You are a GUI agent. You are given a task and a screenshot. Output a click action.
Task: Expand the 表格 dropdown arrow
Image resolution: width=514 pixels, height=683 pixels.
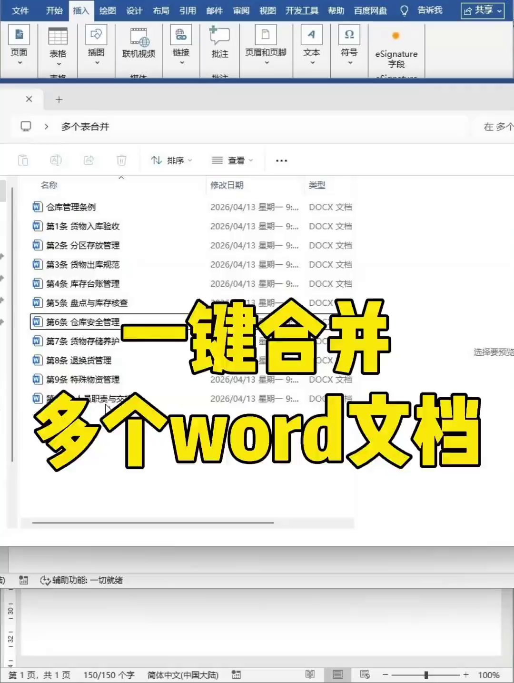click(x=59, y=64)
